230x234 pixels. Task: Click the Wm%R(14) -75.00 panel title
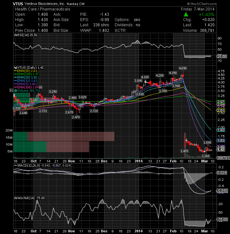pyautogui.click(x=31, y=198)
